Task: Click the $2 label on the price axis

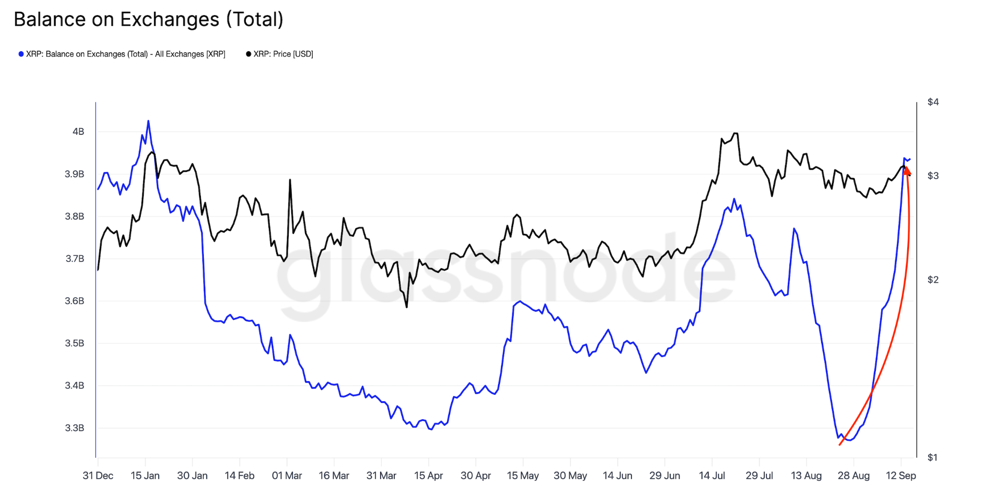Action: tap(933, 280)
